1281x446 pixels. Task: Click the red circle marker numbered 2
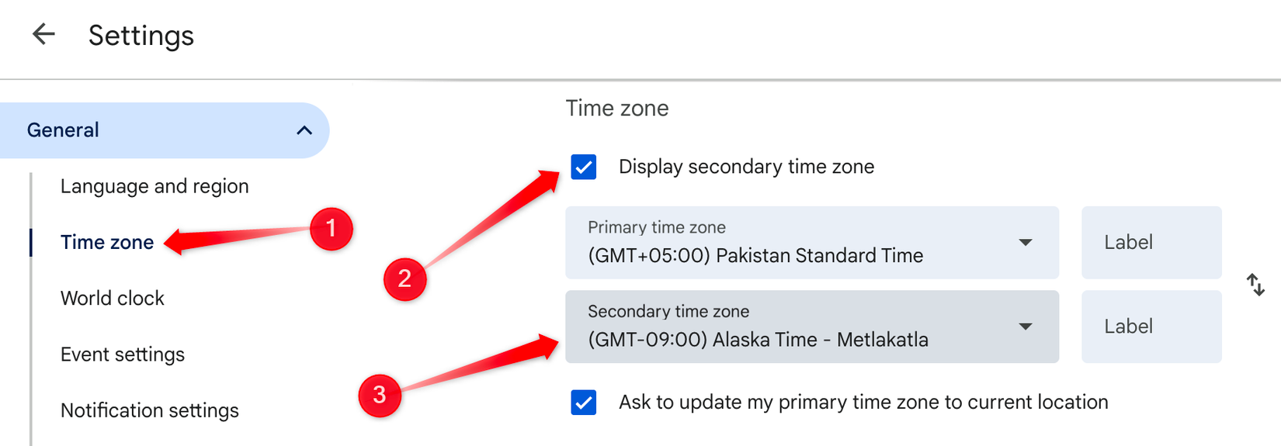coord(404,278)
